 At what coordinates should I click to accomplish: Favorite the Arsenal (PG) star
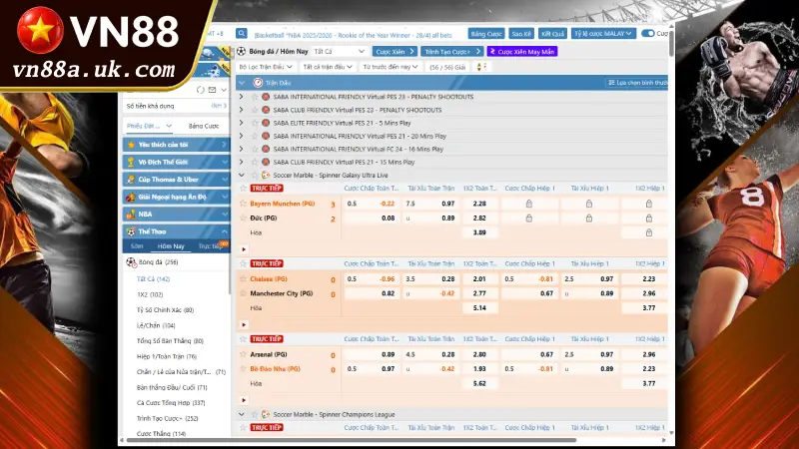tap(243, 354)
